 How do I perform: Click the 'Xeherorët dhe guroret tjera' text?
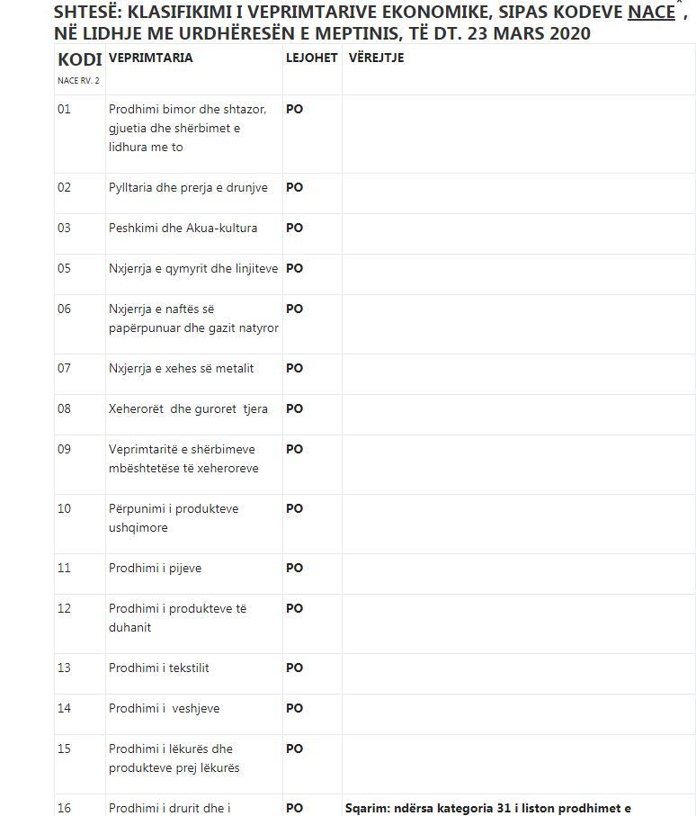coord(188,409)
